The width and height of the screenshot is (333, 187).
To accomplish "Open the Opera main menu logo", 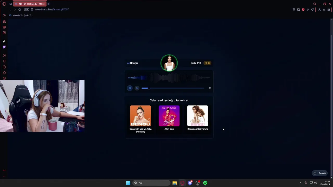I will (x=4, y=4).
